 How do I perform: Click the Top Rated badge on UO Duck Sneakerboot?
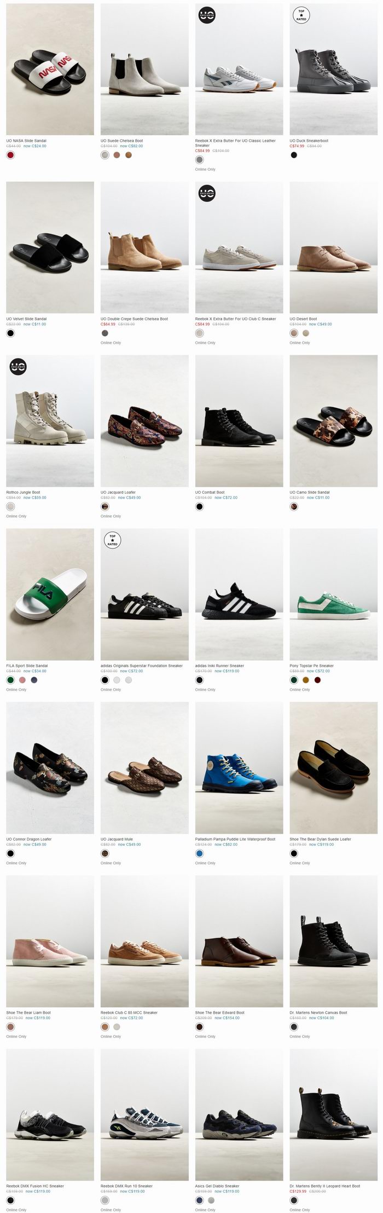click(x=301, y=15)
